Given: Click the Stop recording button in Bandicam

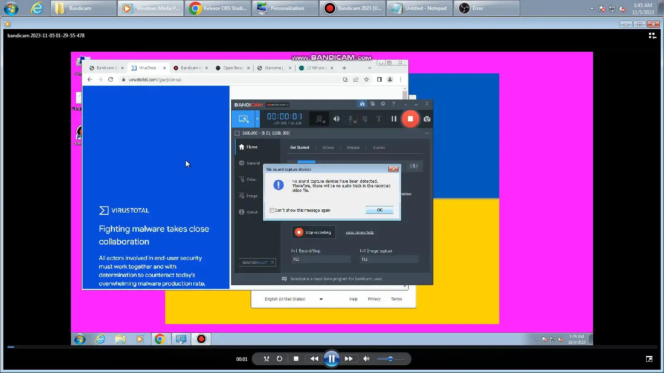Looking at the screenshot, I should click(x=313, y=233).
